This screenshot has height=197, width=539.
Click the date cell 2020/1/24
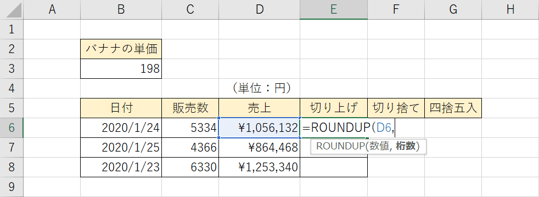pos(121,128)
